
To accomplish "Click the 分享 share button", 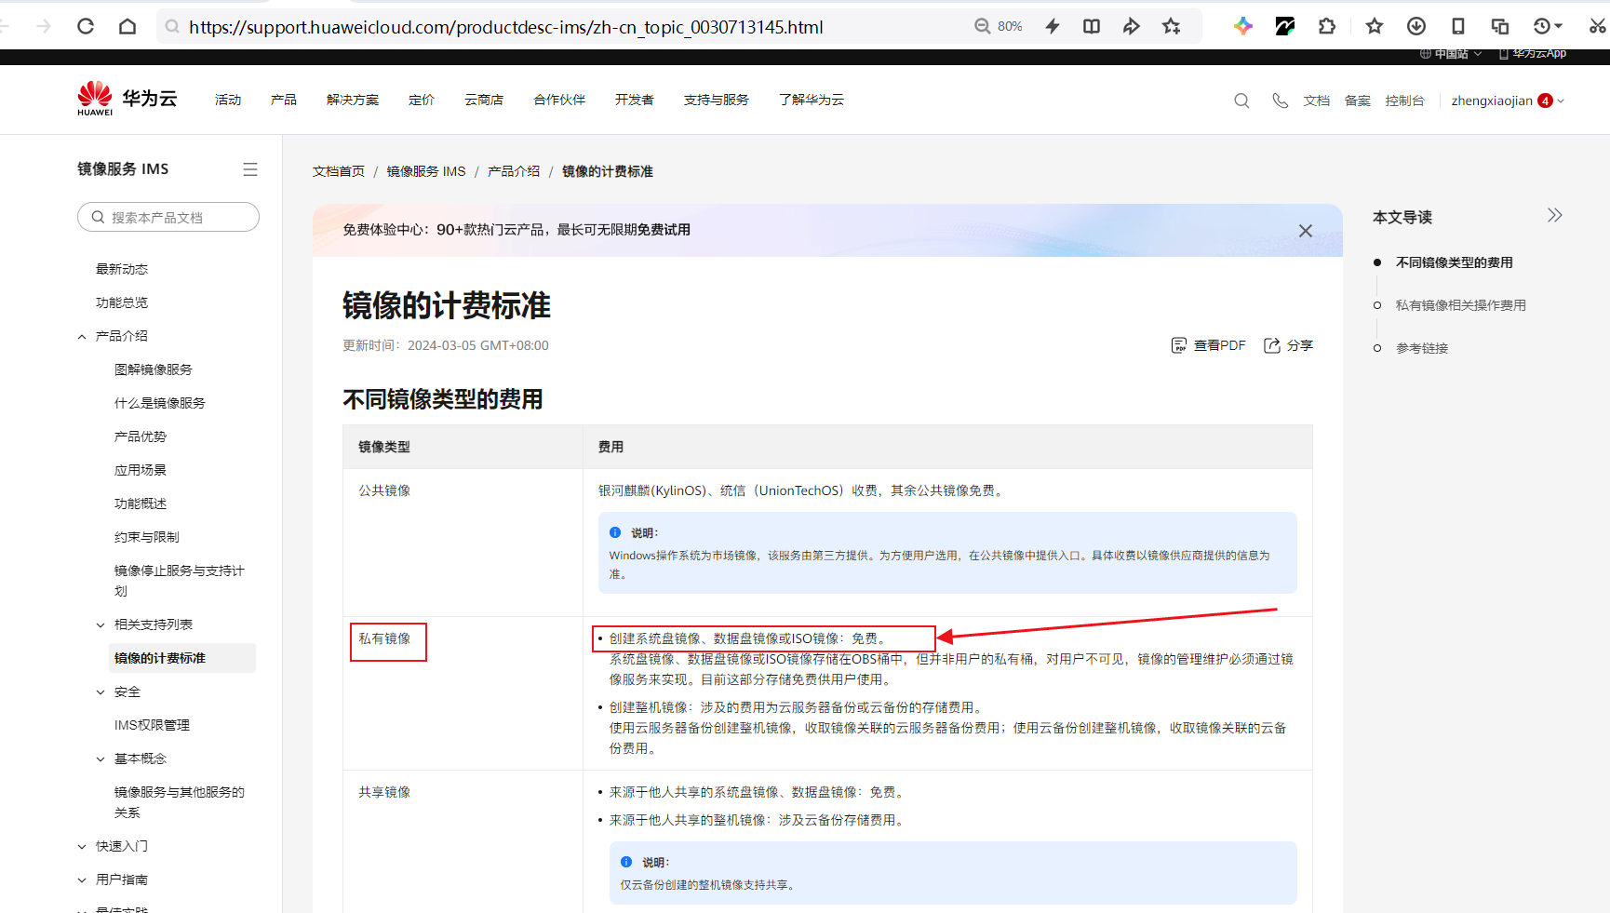I will pos(1288,345).
